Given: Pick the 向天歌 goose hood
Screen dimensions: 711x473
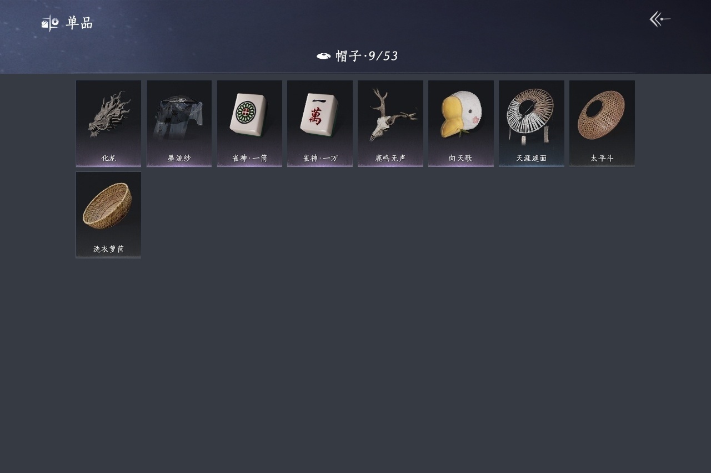Looking at the screenshot, I should (461, 123).
